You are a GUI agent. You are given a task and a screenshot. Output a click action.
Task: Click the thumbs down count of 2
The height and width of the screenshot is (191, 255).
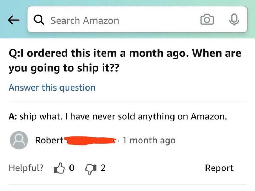pyautogui.click(x=103, y=168)
